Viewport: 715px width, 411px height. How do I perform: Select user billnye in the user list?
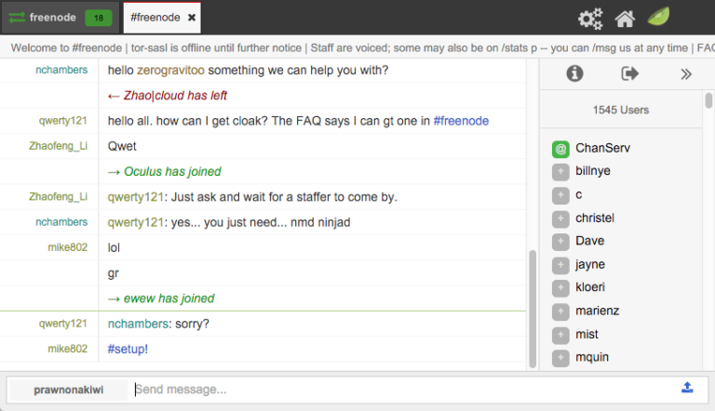[594, 171]
